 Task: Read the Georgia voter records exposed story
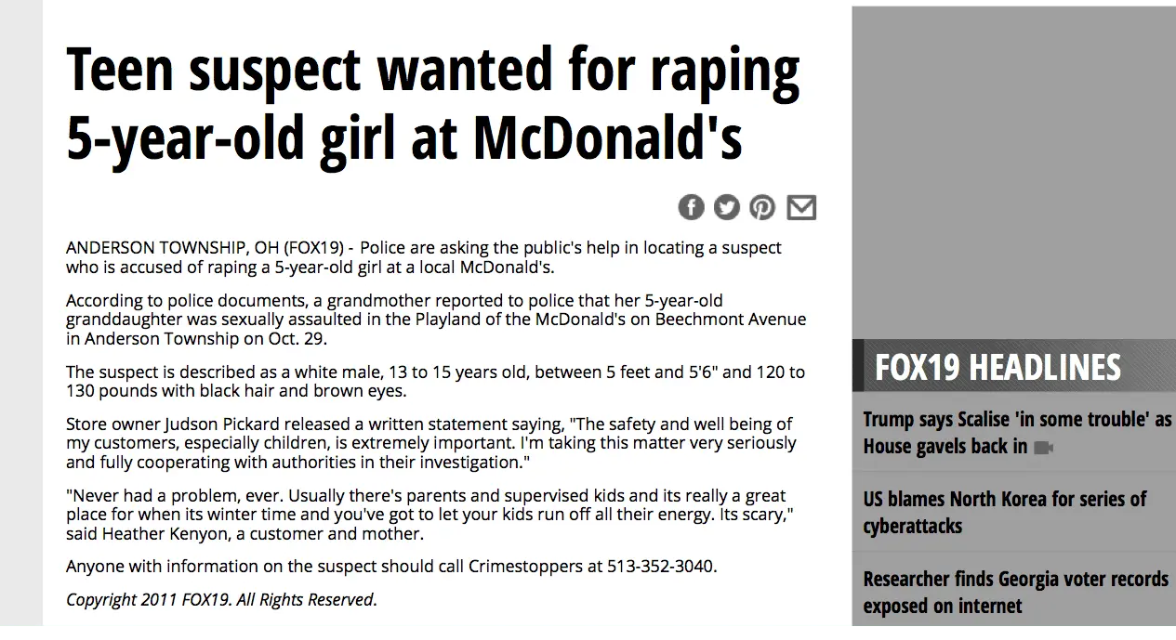tap(1015, 593)
